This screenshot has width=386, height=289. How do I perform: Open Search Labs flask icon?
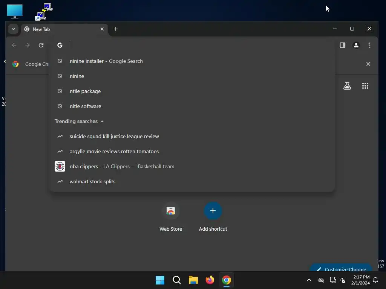tap(347, 86)
